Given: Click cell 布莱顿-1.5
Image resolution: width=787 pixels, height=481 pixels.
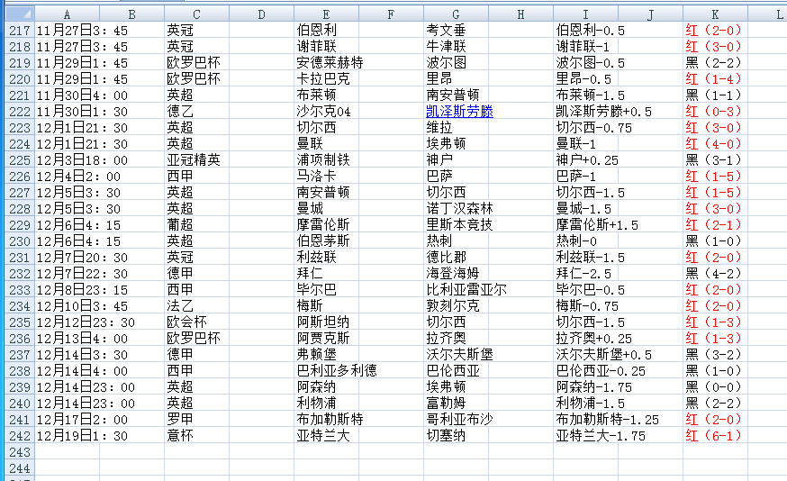Looking at the screenshot, I should (591, 95).
